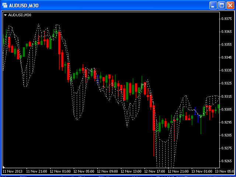Click the chart shift triangle marker at bottom-left

(4, 167)
